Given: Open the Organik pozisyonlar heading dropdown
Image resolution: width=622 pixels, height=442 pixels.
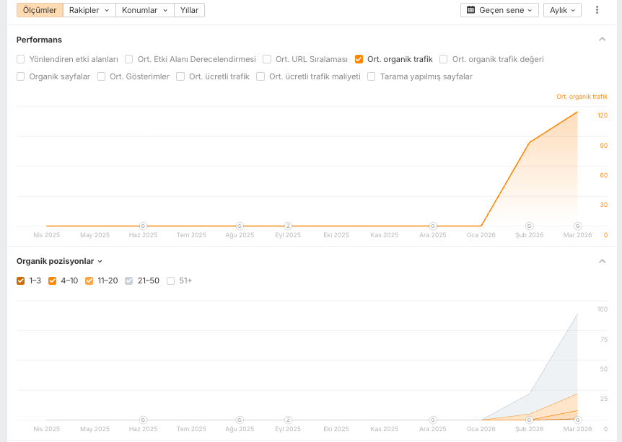Looking at the screenshot, I should click(59, 261).
